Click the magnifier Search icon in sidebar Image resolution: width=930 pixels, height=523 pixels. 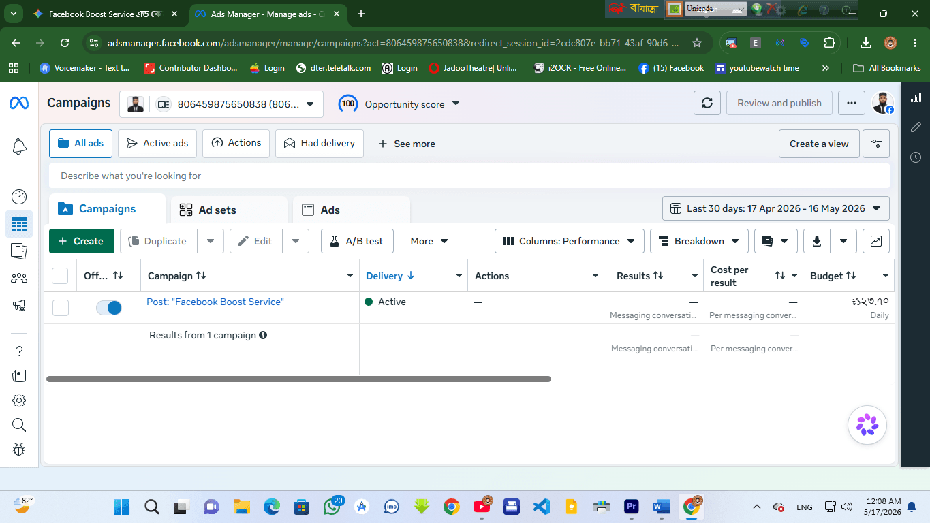click(x=19, y=425)
